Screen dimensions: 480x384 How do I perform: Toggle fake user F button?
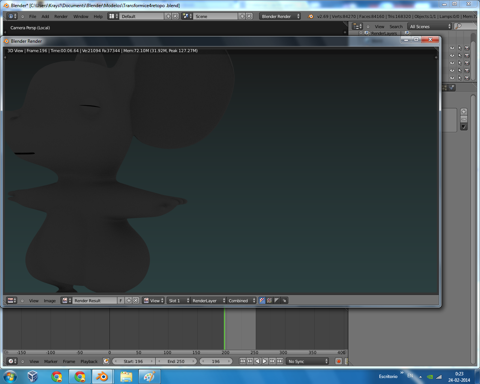coord(121,300)
